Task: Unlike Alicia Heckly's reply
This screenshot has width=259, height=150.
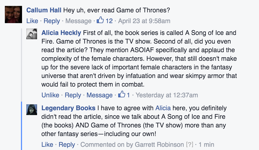Action: click(50, 95)
